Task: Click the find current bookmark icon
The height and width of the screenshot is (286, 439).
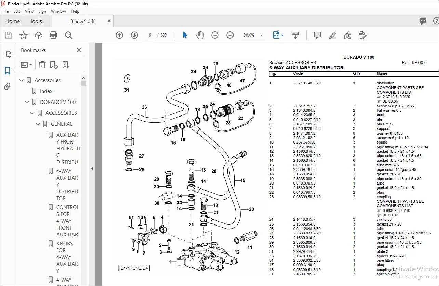Action: tap(66, 65)
